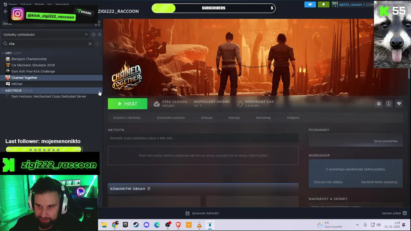Screen dimensions: 411x231
Task: Open Microsoft Edge from taskbar
Action: point(157,225)
